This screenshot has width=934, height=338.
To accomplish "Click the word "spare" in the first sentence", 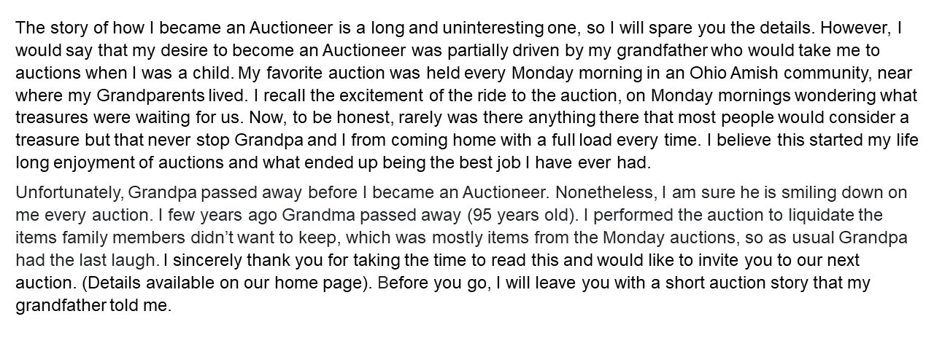I will tap(628, 29).
